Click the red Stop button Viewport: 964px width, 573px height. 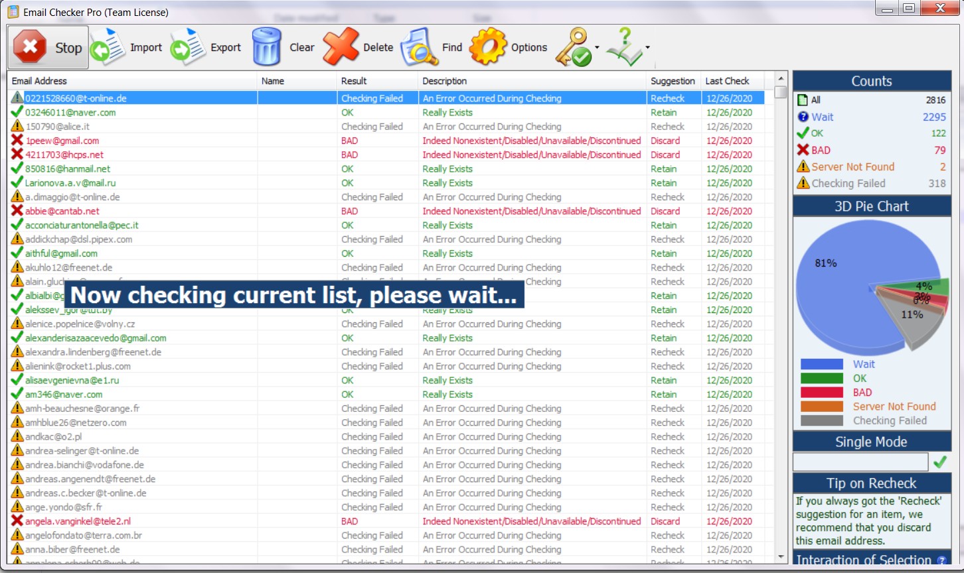(48, 47)
